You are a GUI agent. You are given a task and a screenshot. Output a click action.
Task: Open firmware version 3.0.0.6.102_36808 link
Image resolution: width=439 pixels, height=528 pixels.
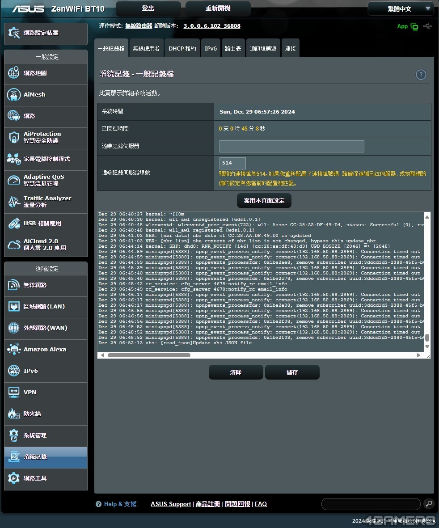(x=212, y=26)
